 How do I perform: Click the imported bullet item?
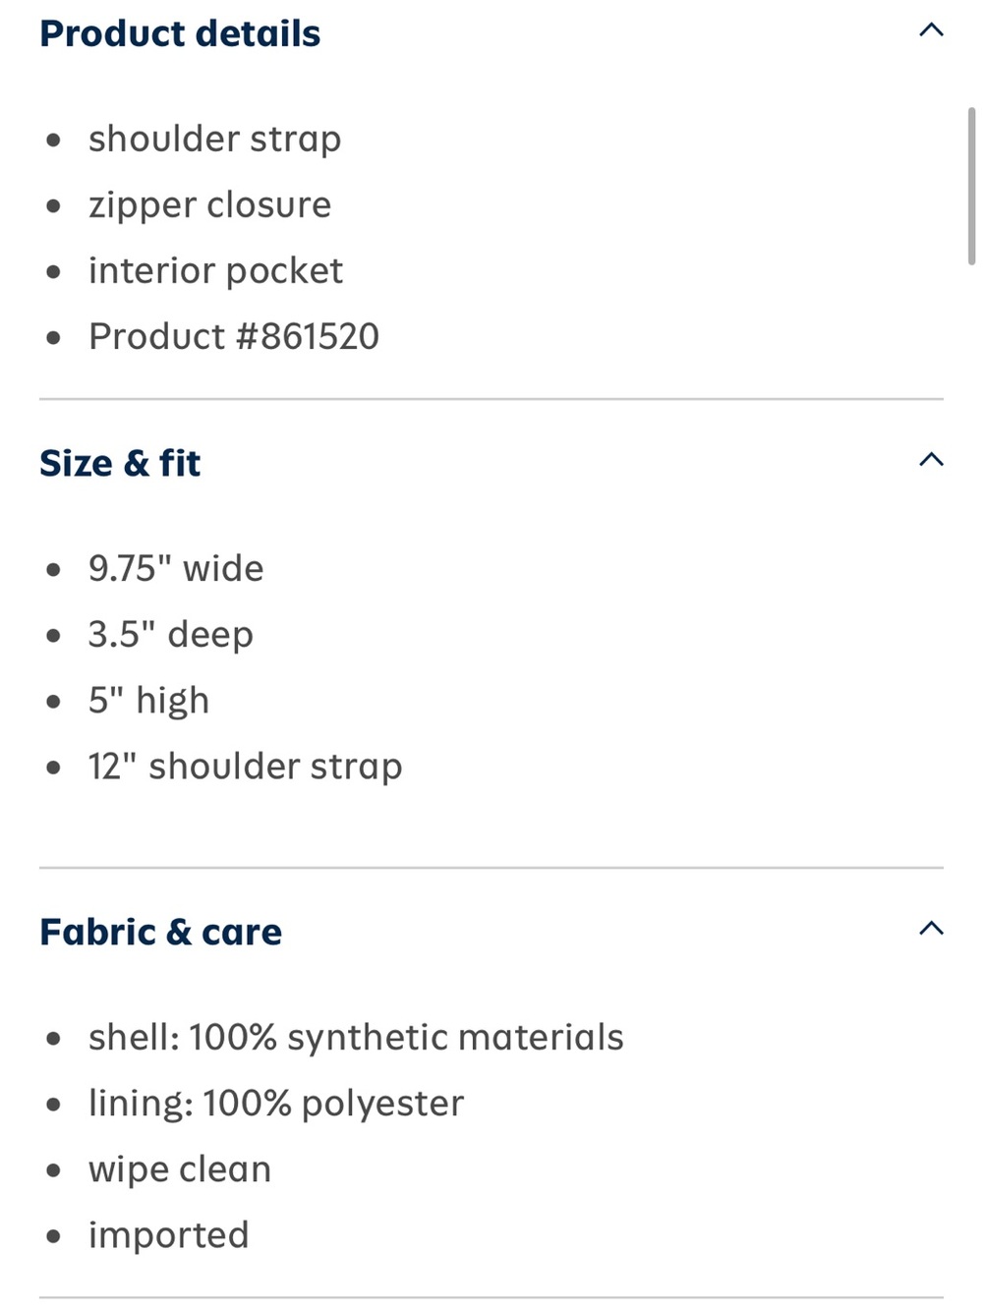click(x=169, y=1234)
